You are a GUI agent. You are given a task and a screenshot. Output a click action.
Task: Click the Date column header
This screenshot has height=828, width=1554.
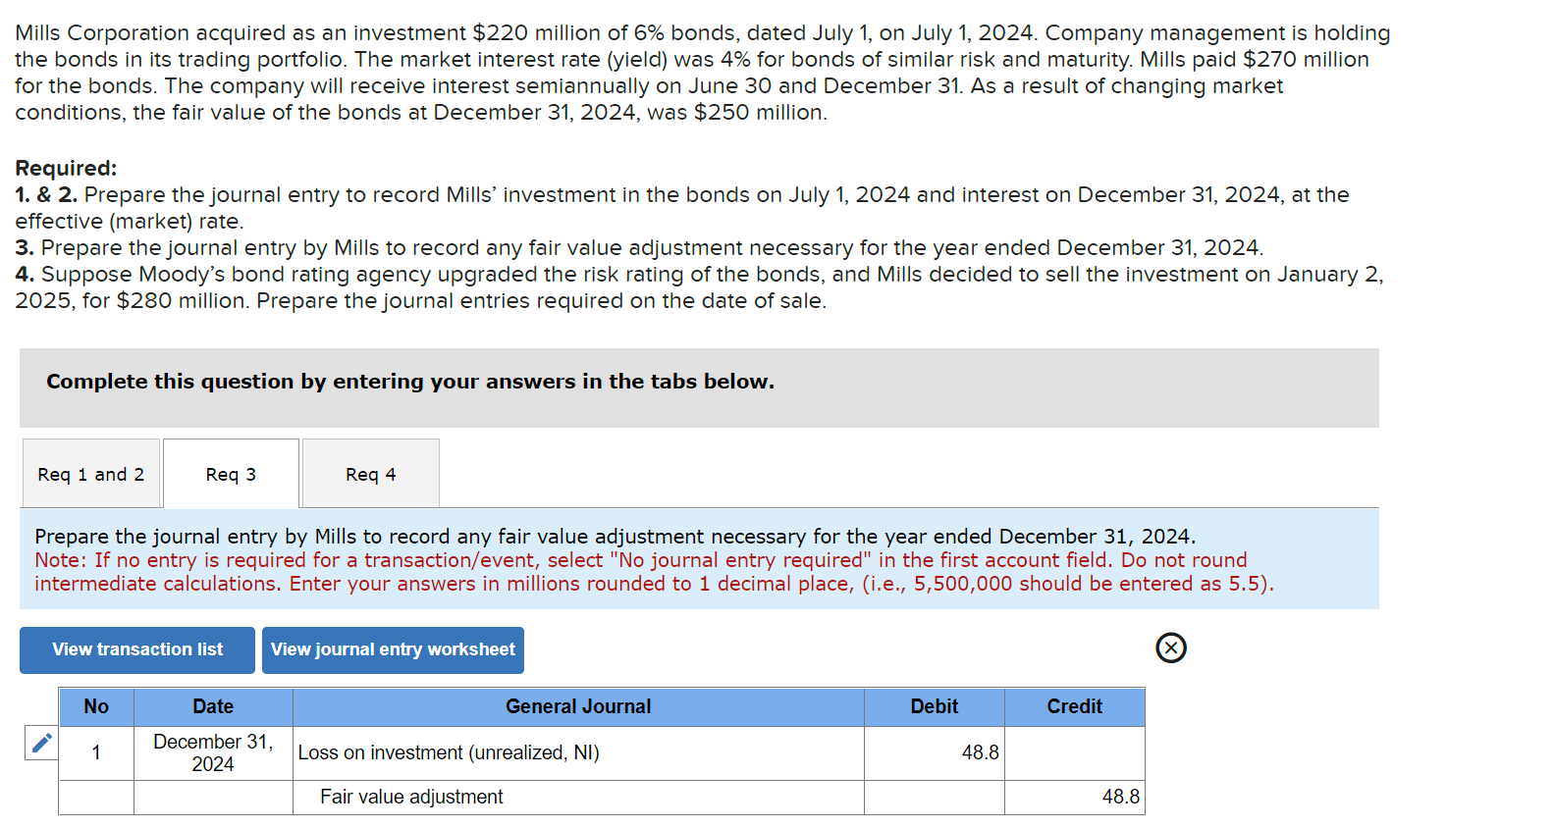212,706
